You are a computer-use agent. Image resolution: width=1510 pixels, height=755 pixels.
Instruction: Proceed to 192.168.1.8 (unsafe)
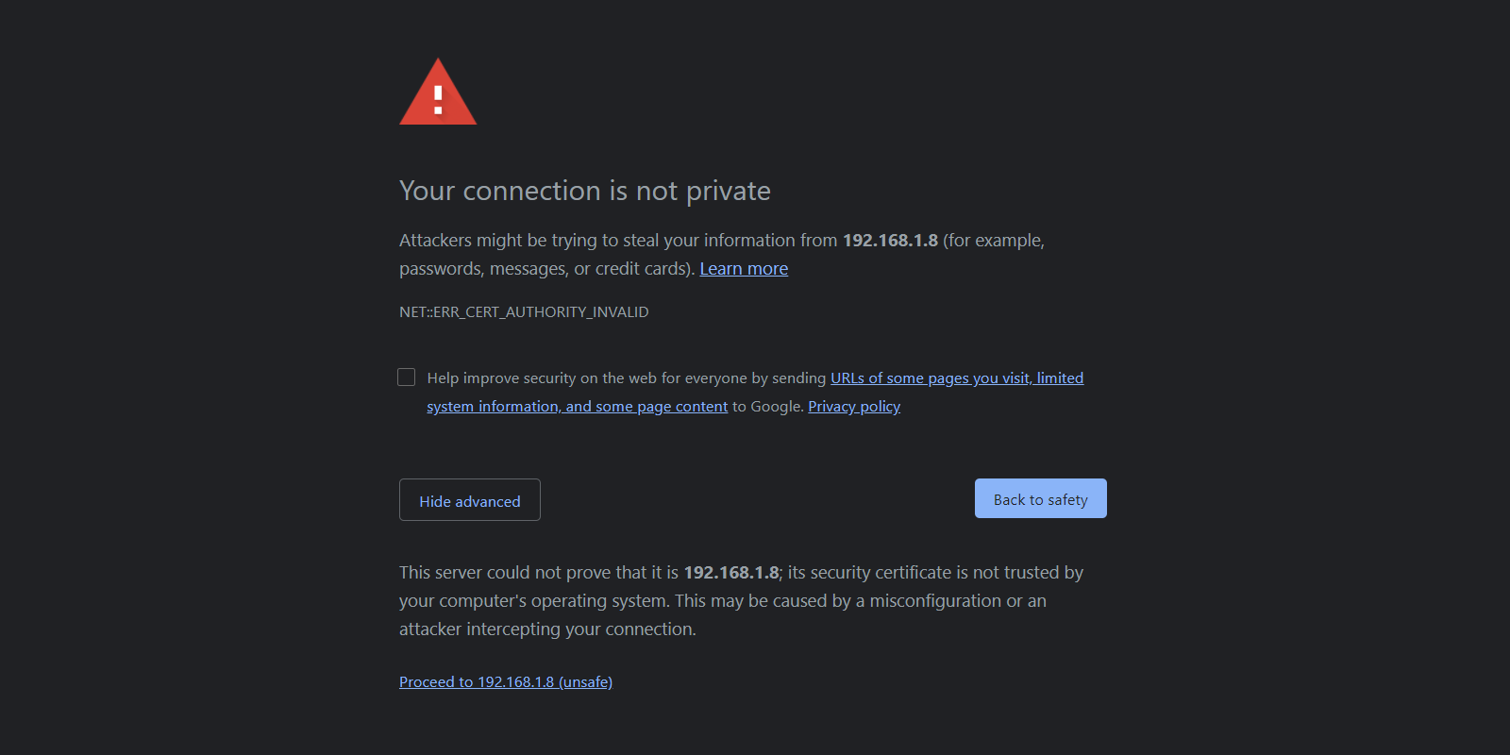(506, 681)
